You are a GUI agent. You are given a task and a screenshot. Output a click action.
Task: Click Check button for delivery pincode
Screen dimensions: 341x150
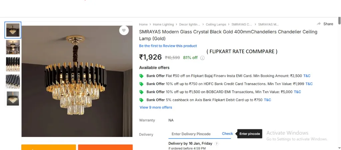[227, 134]
